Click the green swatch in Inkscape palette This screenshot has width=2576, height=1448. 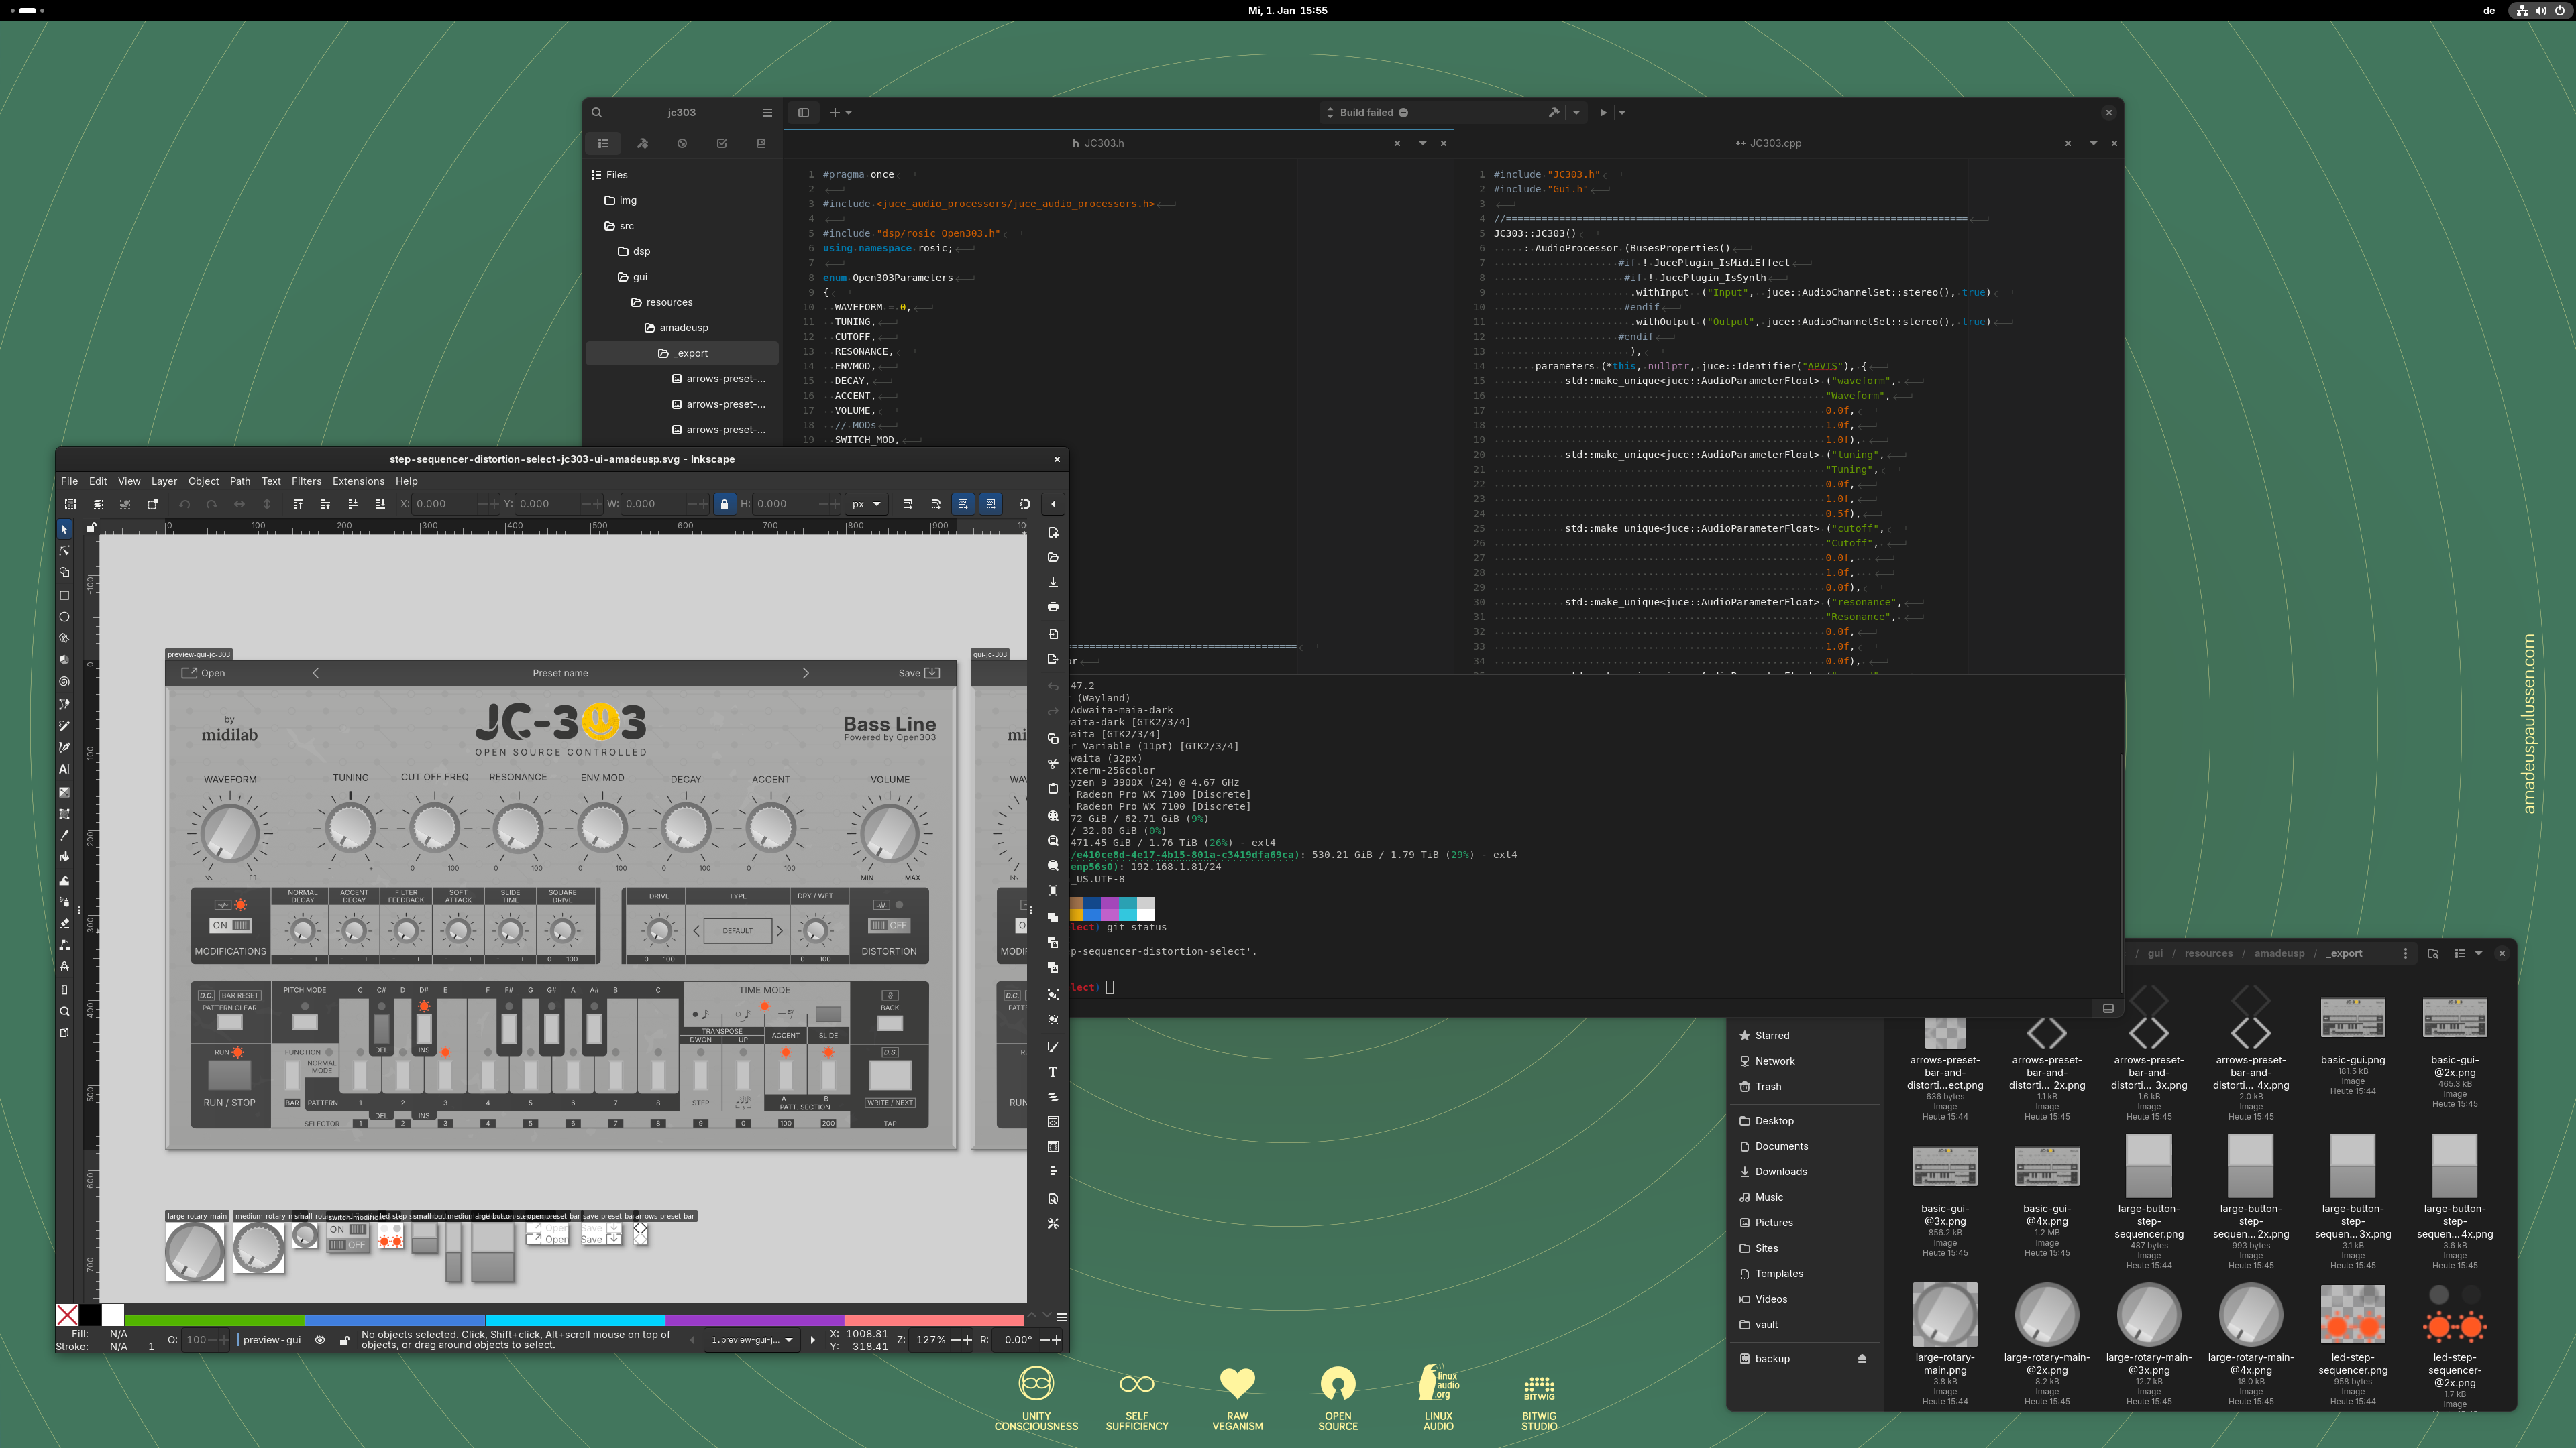pos(214,1321)
